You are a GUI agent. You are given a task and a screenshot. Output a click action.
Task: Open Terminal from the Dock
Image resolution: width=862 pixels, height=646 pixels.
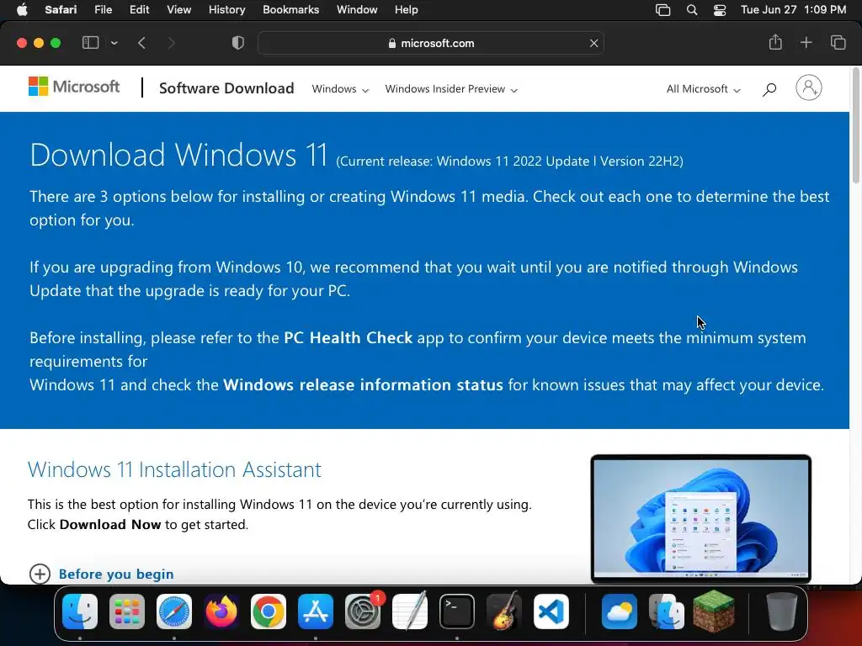tap(457, 612)
